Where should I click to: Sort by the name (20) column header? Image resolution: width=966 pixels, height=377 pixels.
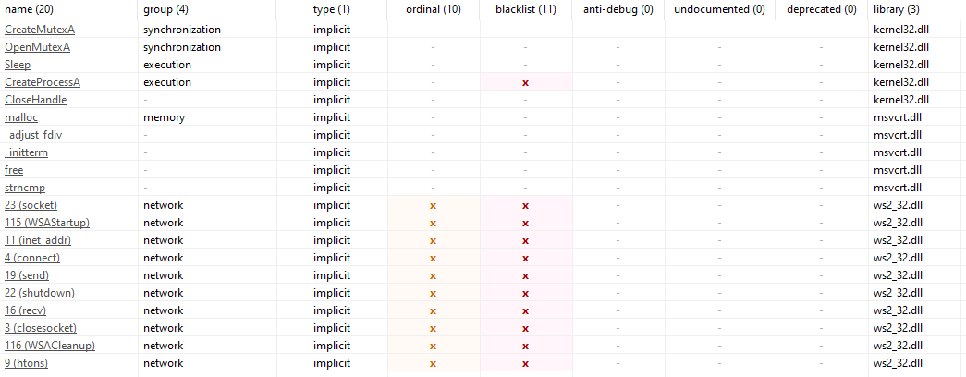pos(28,10)
